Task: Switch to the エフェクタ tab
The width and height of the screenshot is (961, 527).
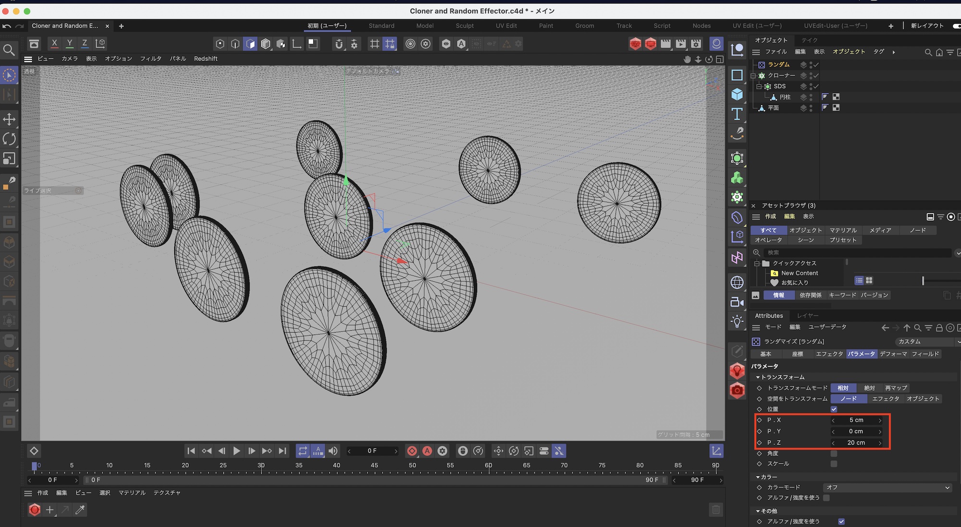Action: coord(829,354)
